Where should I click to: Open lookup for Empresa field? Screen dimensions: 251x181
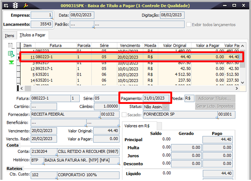[x=52, y=18]
